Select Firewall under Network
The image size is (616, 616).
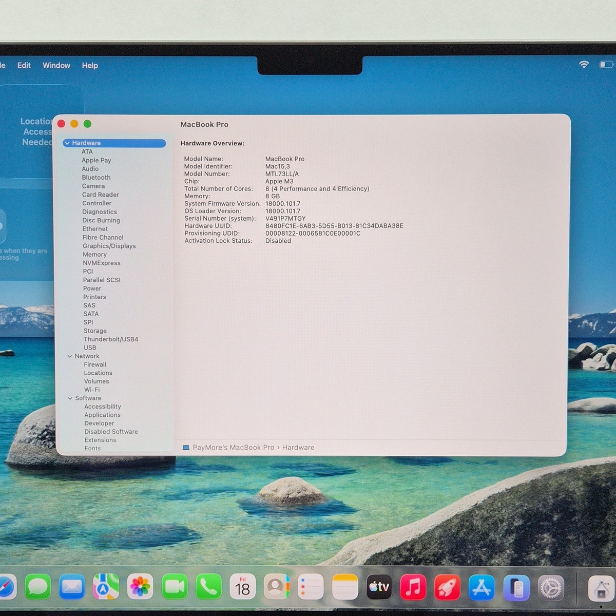95,364
